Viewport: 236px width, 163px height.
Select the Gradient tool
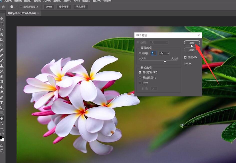2,82
